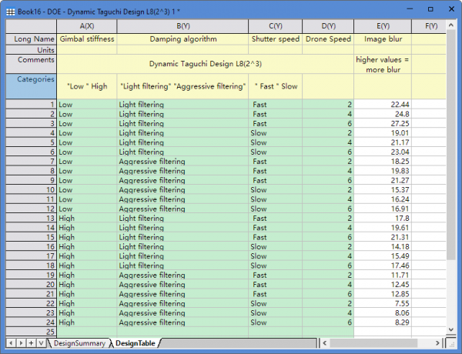Click the Categories row label
The width and height of the screenshot is (462, 354).
32,86
